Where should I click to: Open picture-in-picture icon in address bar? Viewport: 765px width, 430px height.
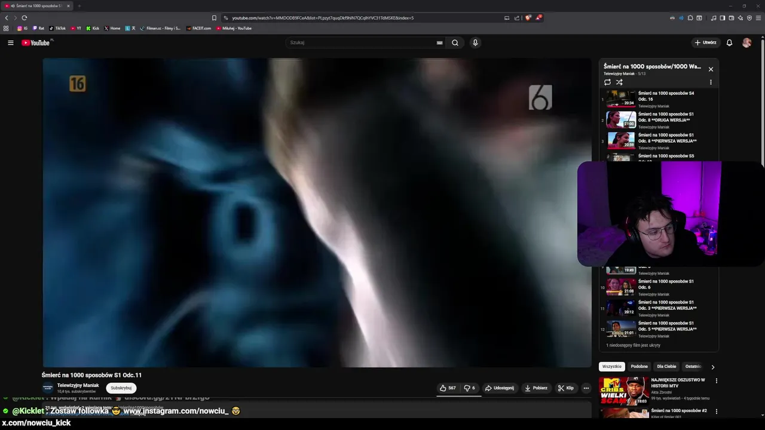click(507, 18)
